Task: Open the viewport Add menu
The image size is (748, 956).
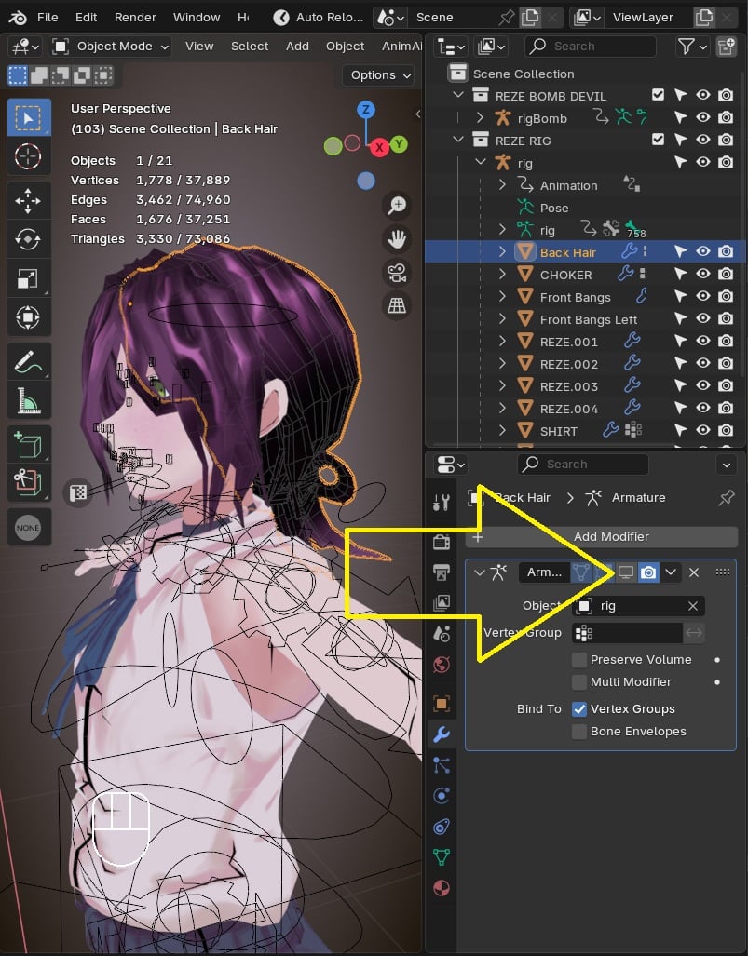Action: coord(297,46)
